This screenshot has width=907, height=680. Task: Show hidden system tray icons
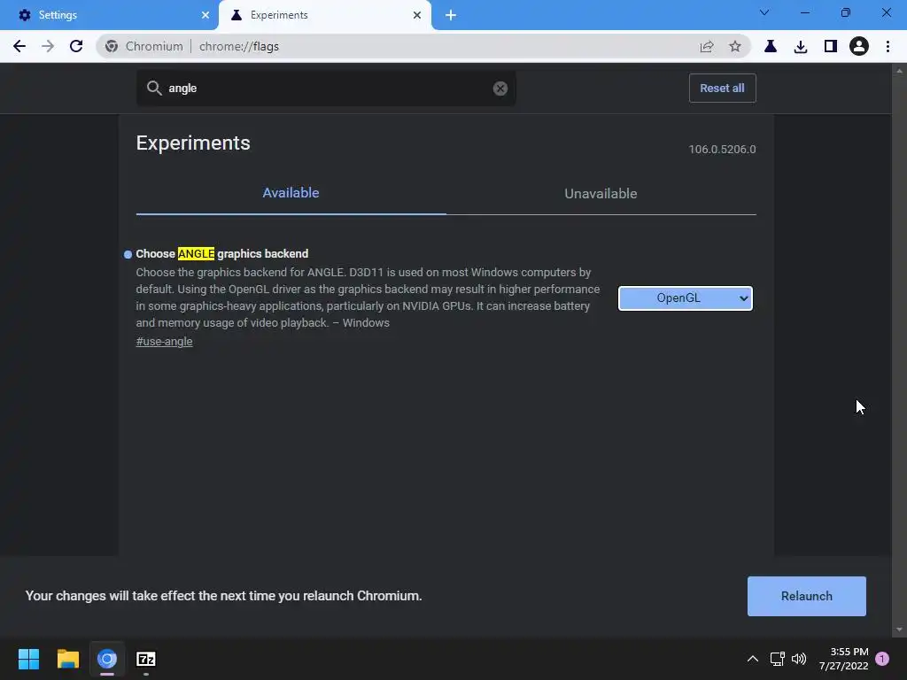[753, 659]
